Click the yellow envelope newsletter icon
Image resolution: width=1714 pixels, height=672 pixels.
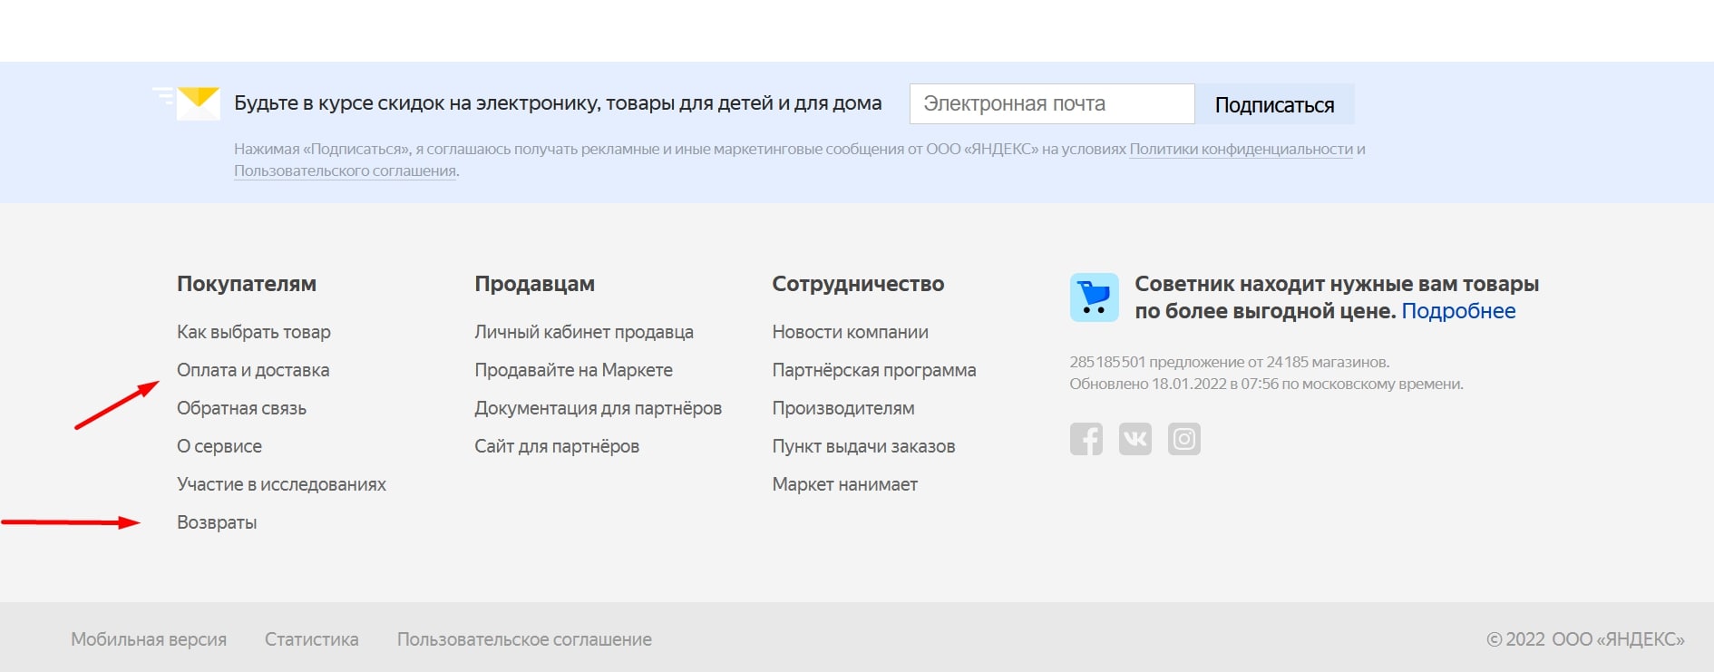click(x=198, y=102)
